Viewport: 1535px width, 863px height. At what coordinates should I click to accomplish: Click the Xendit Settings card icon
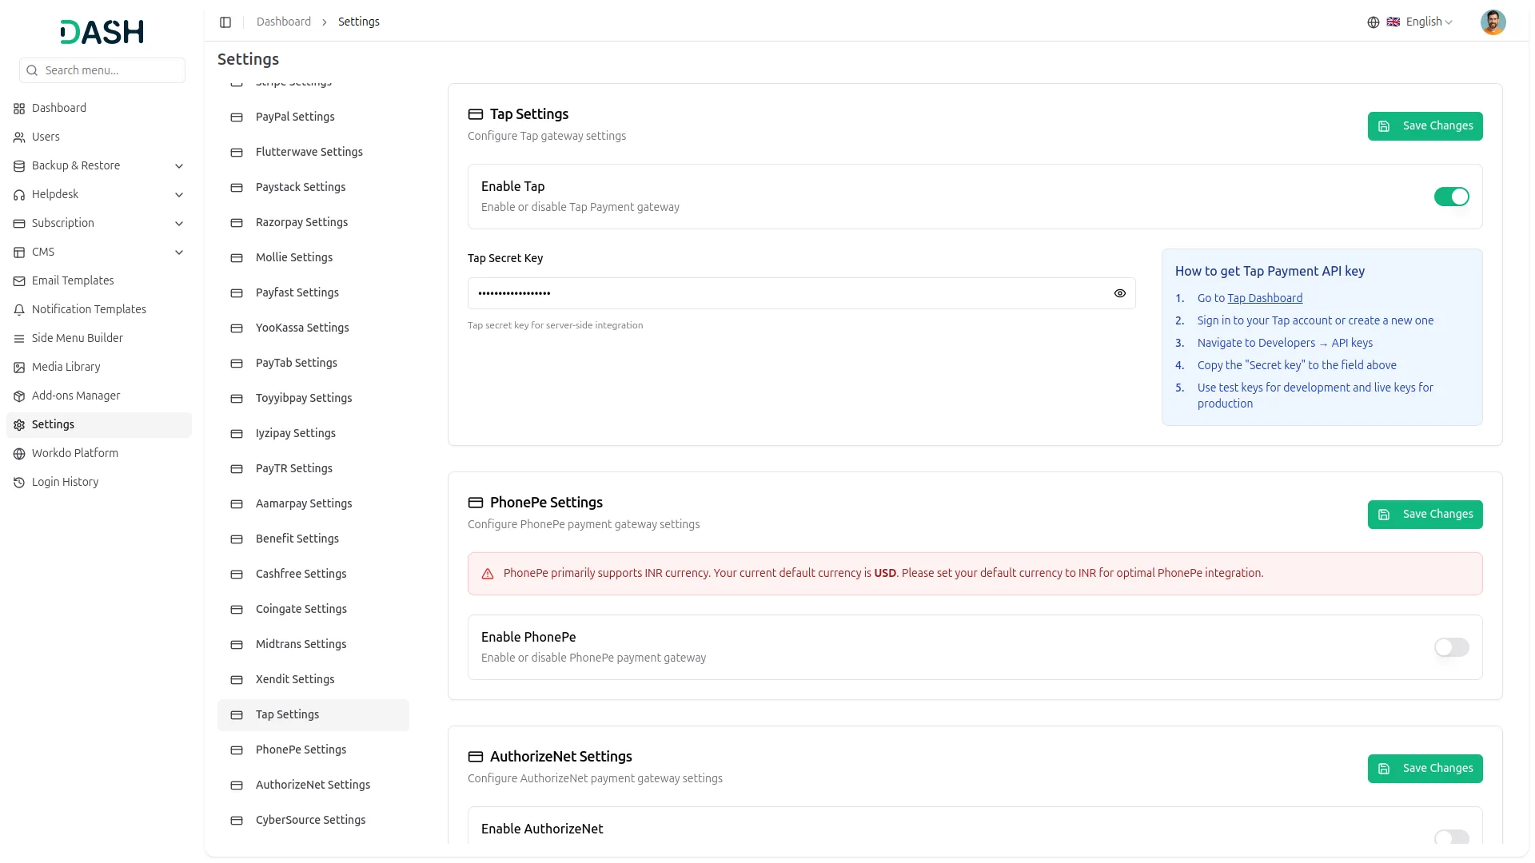coord(237,680)
